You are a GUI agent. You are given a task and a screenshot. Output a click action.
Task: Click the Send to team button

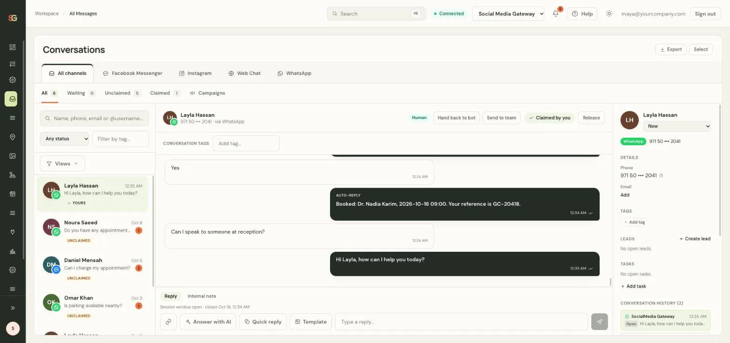[501, 118]
